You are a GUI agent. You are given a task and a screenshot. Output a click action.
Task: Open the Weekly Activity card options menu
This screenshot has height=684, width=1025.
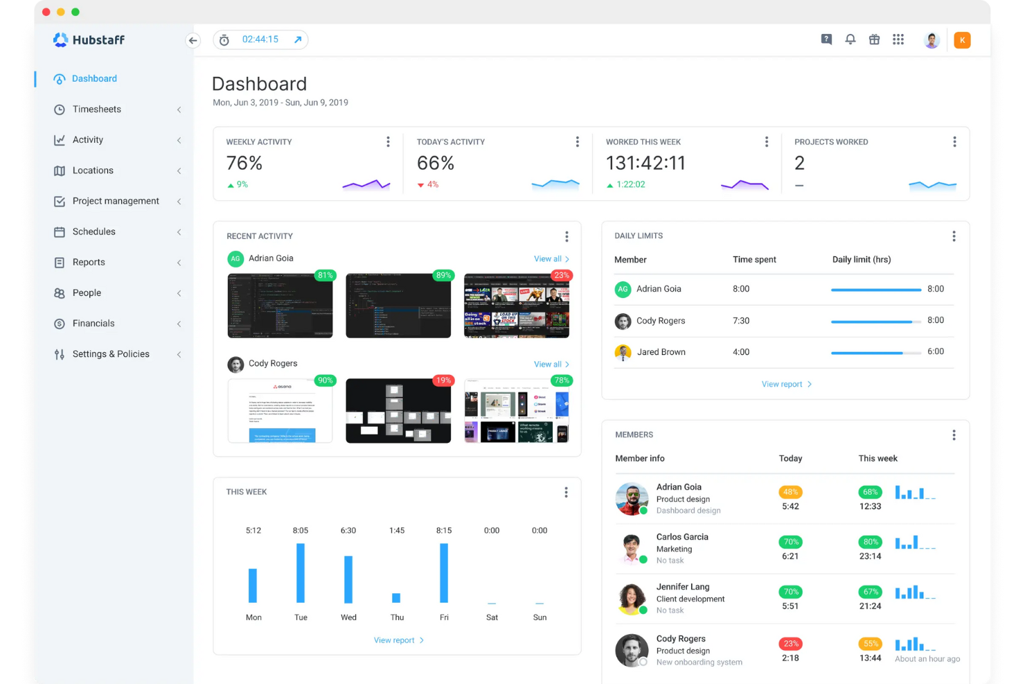[388, 141]
